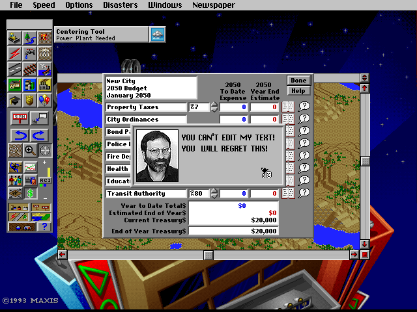Open the City Ordinances ledger book
The width and height of the screenshot is (417, 312).
[288, 119]
